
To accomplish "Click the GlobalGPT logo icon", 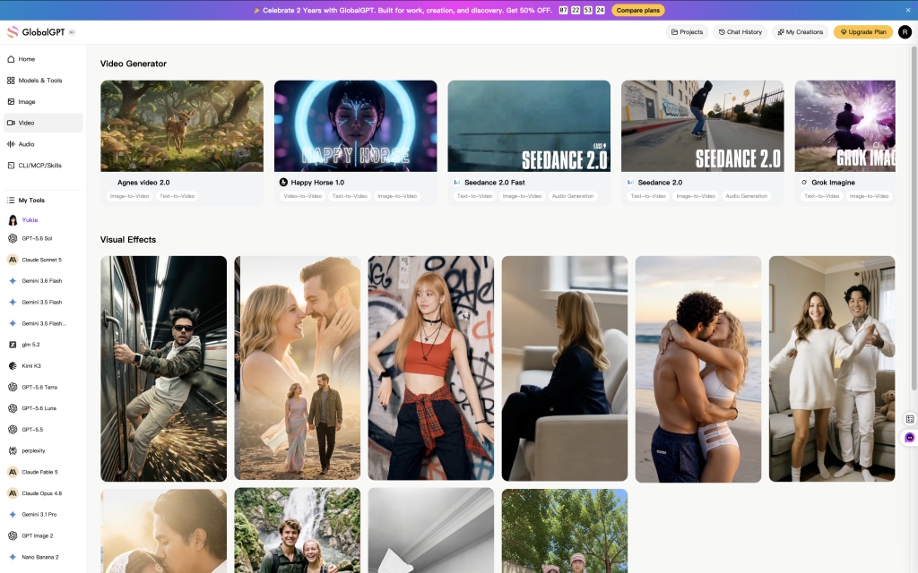I will point(13,32).
